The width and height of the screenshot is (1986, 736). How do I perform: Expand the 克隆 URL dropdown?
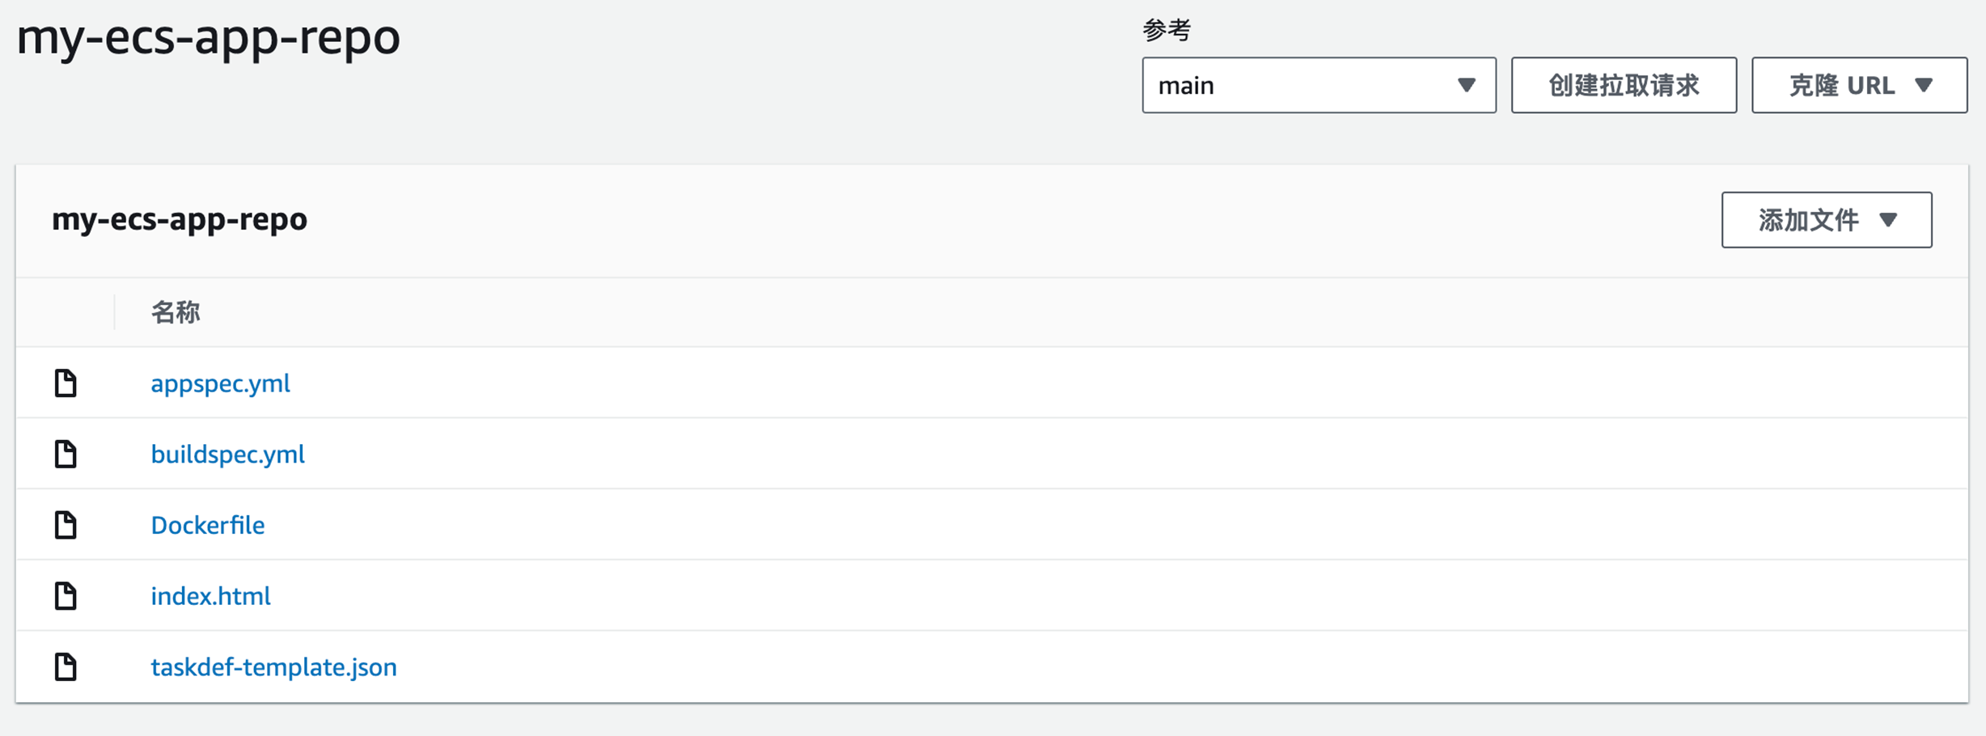pos(1858,85)
